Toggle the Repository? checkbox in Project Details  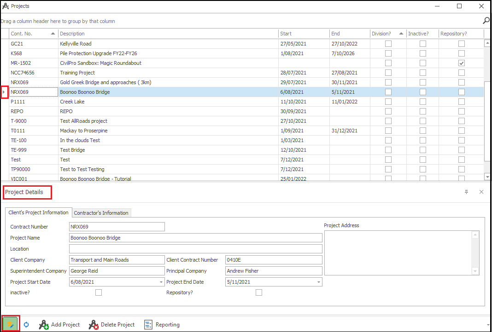pyautogui.click(x=259, y=292)
